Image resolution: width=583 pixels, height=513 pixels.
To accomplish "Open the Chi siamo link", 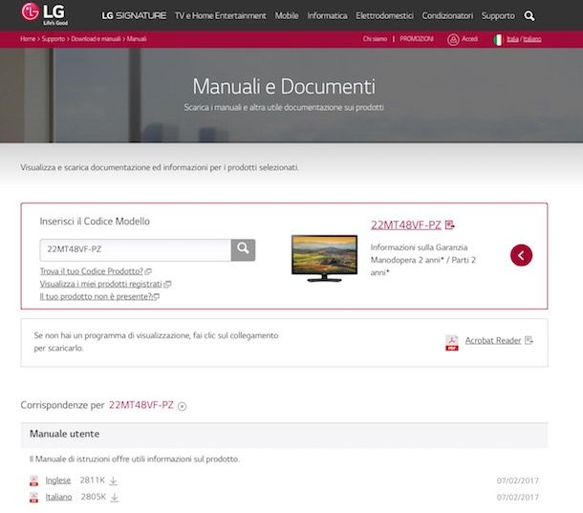I will coord(375,39).
